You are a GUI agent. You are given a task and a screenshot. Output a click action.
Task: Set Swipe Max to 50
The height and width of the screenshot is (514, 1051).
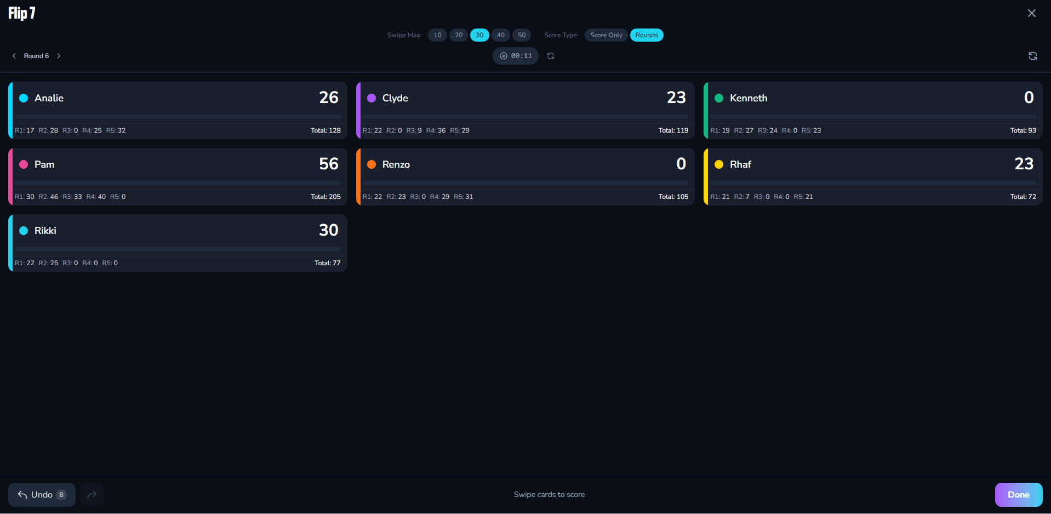click(521, 35)
